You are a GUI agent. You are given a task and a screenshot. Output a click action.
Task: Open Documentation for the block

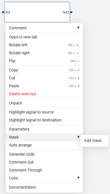tap(44, 187)
